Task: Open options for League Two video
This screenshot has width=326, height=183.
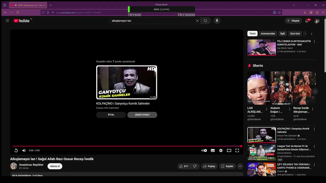Action: [314, 146]
